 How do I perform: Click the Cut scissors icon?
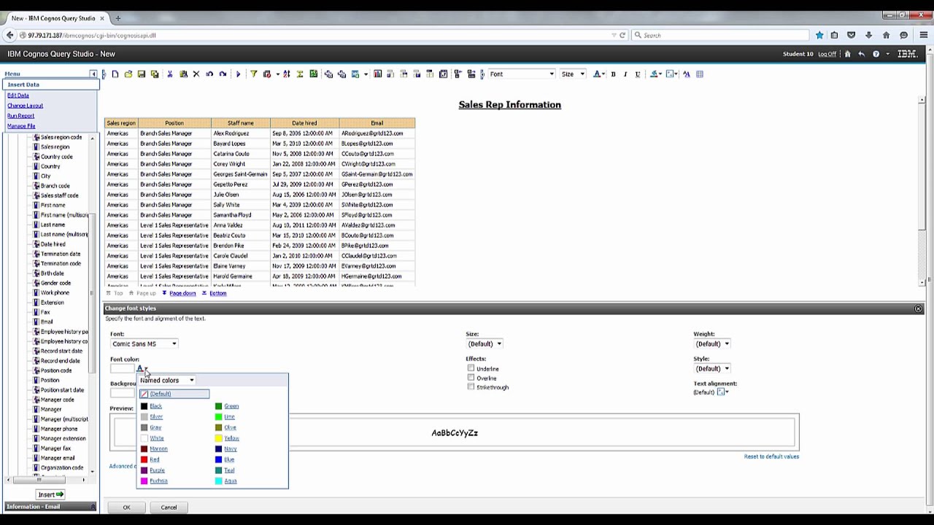click(x=170, y=74)
